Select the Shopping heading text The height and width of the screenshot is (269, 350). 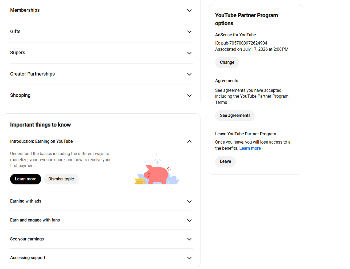(20, 95)
